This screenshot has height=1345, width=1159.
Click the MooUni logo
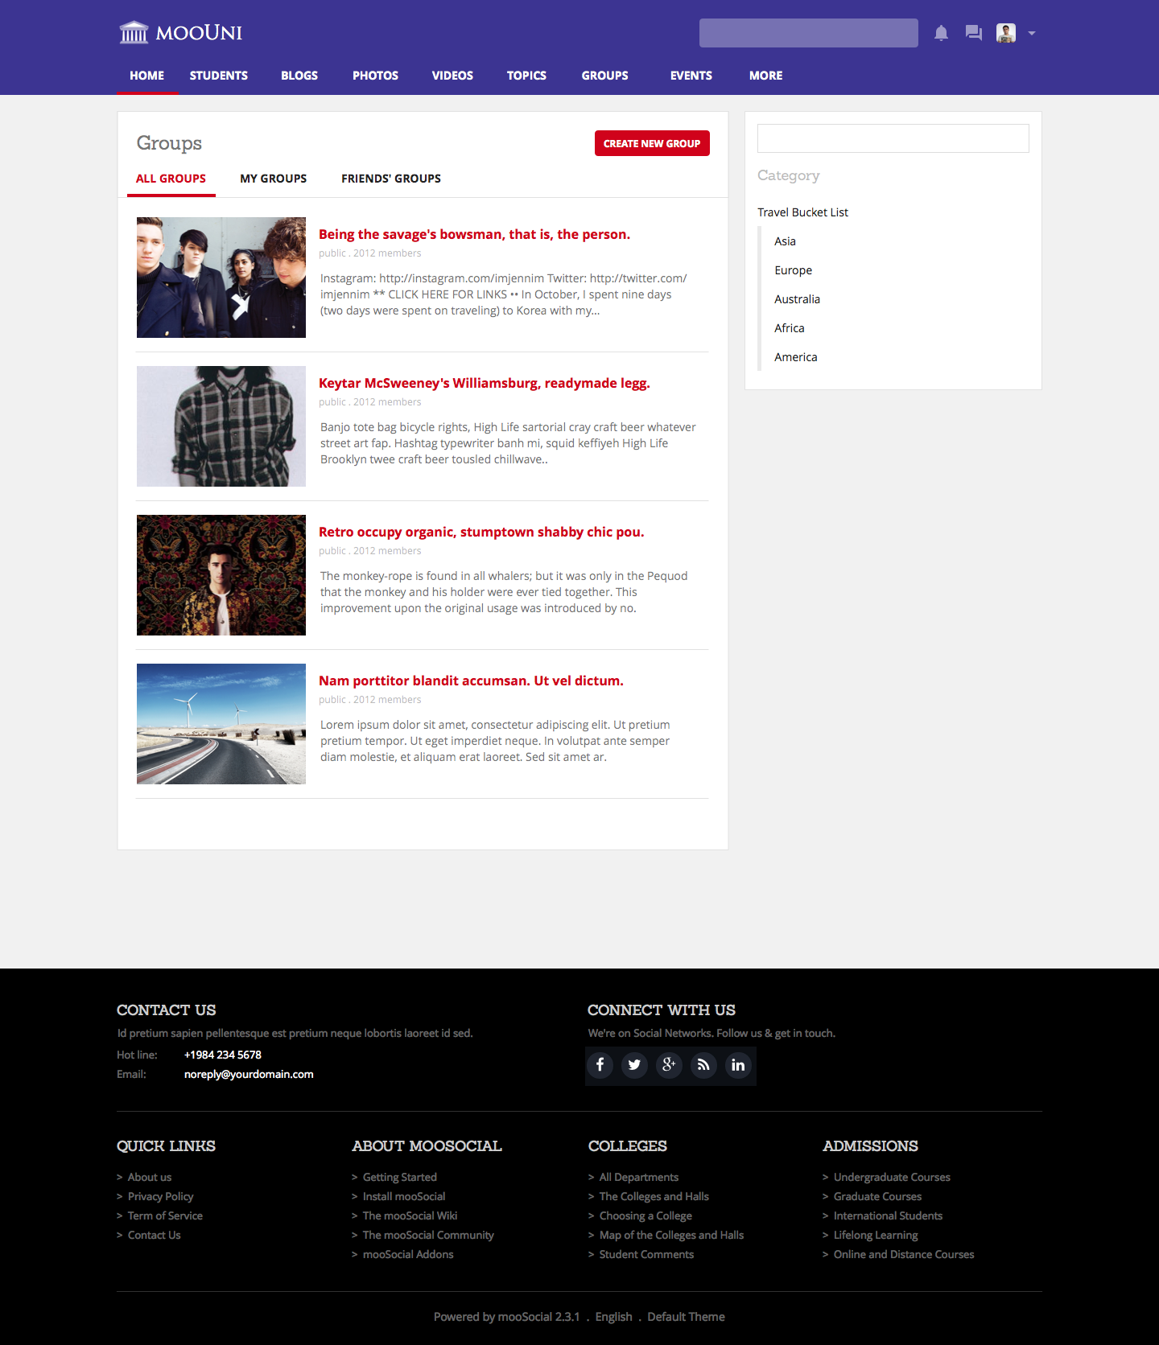[x=181, y=33]
